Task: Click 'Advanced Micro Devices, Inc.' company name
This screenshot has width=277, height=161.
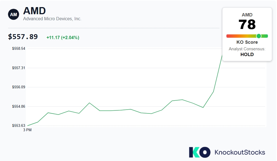Action: (52, 19)
